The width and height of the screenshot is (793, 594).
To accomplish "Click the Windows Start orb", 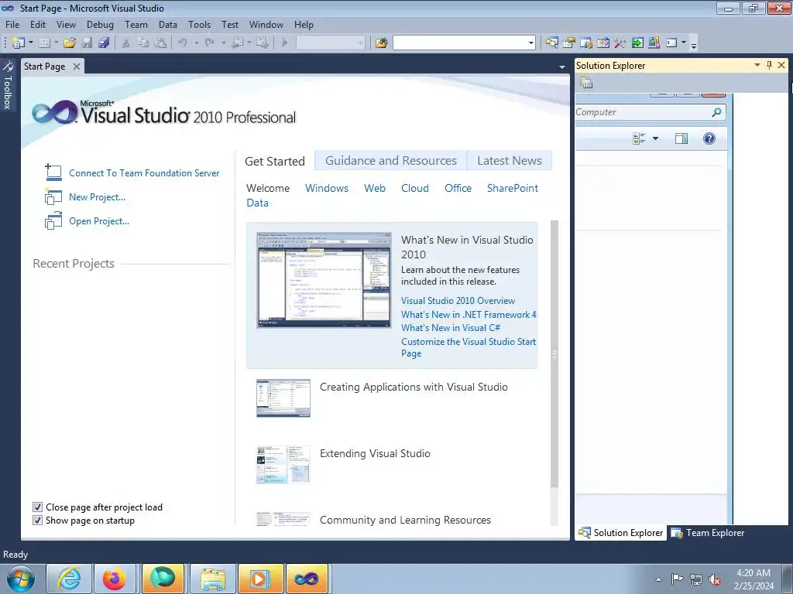I will 21,579.
